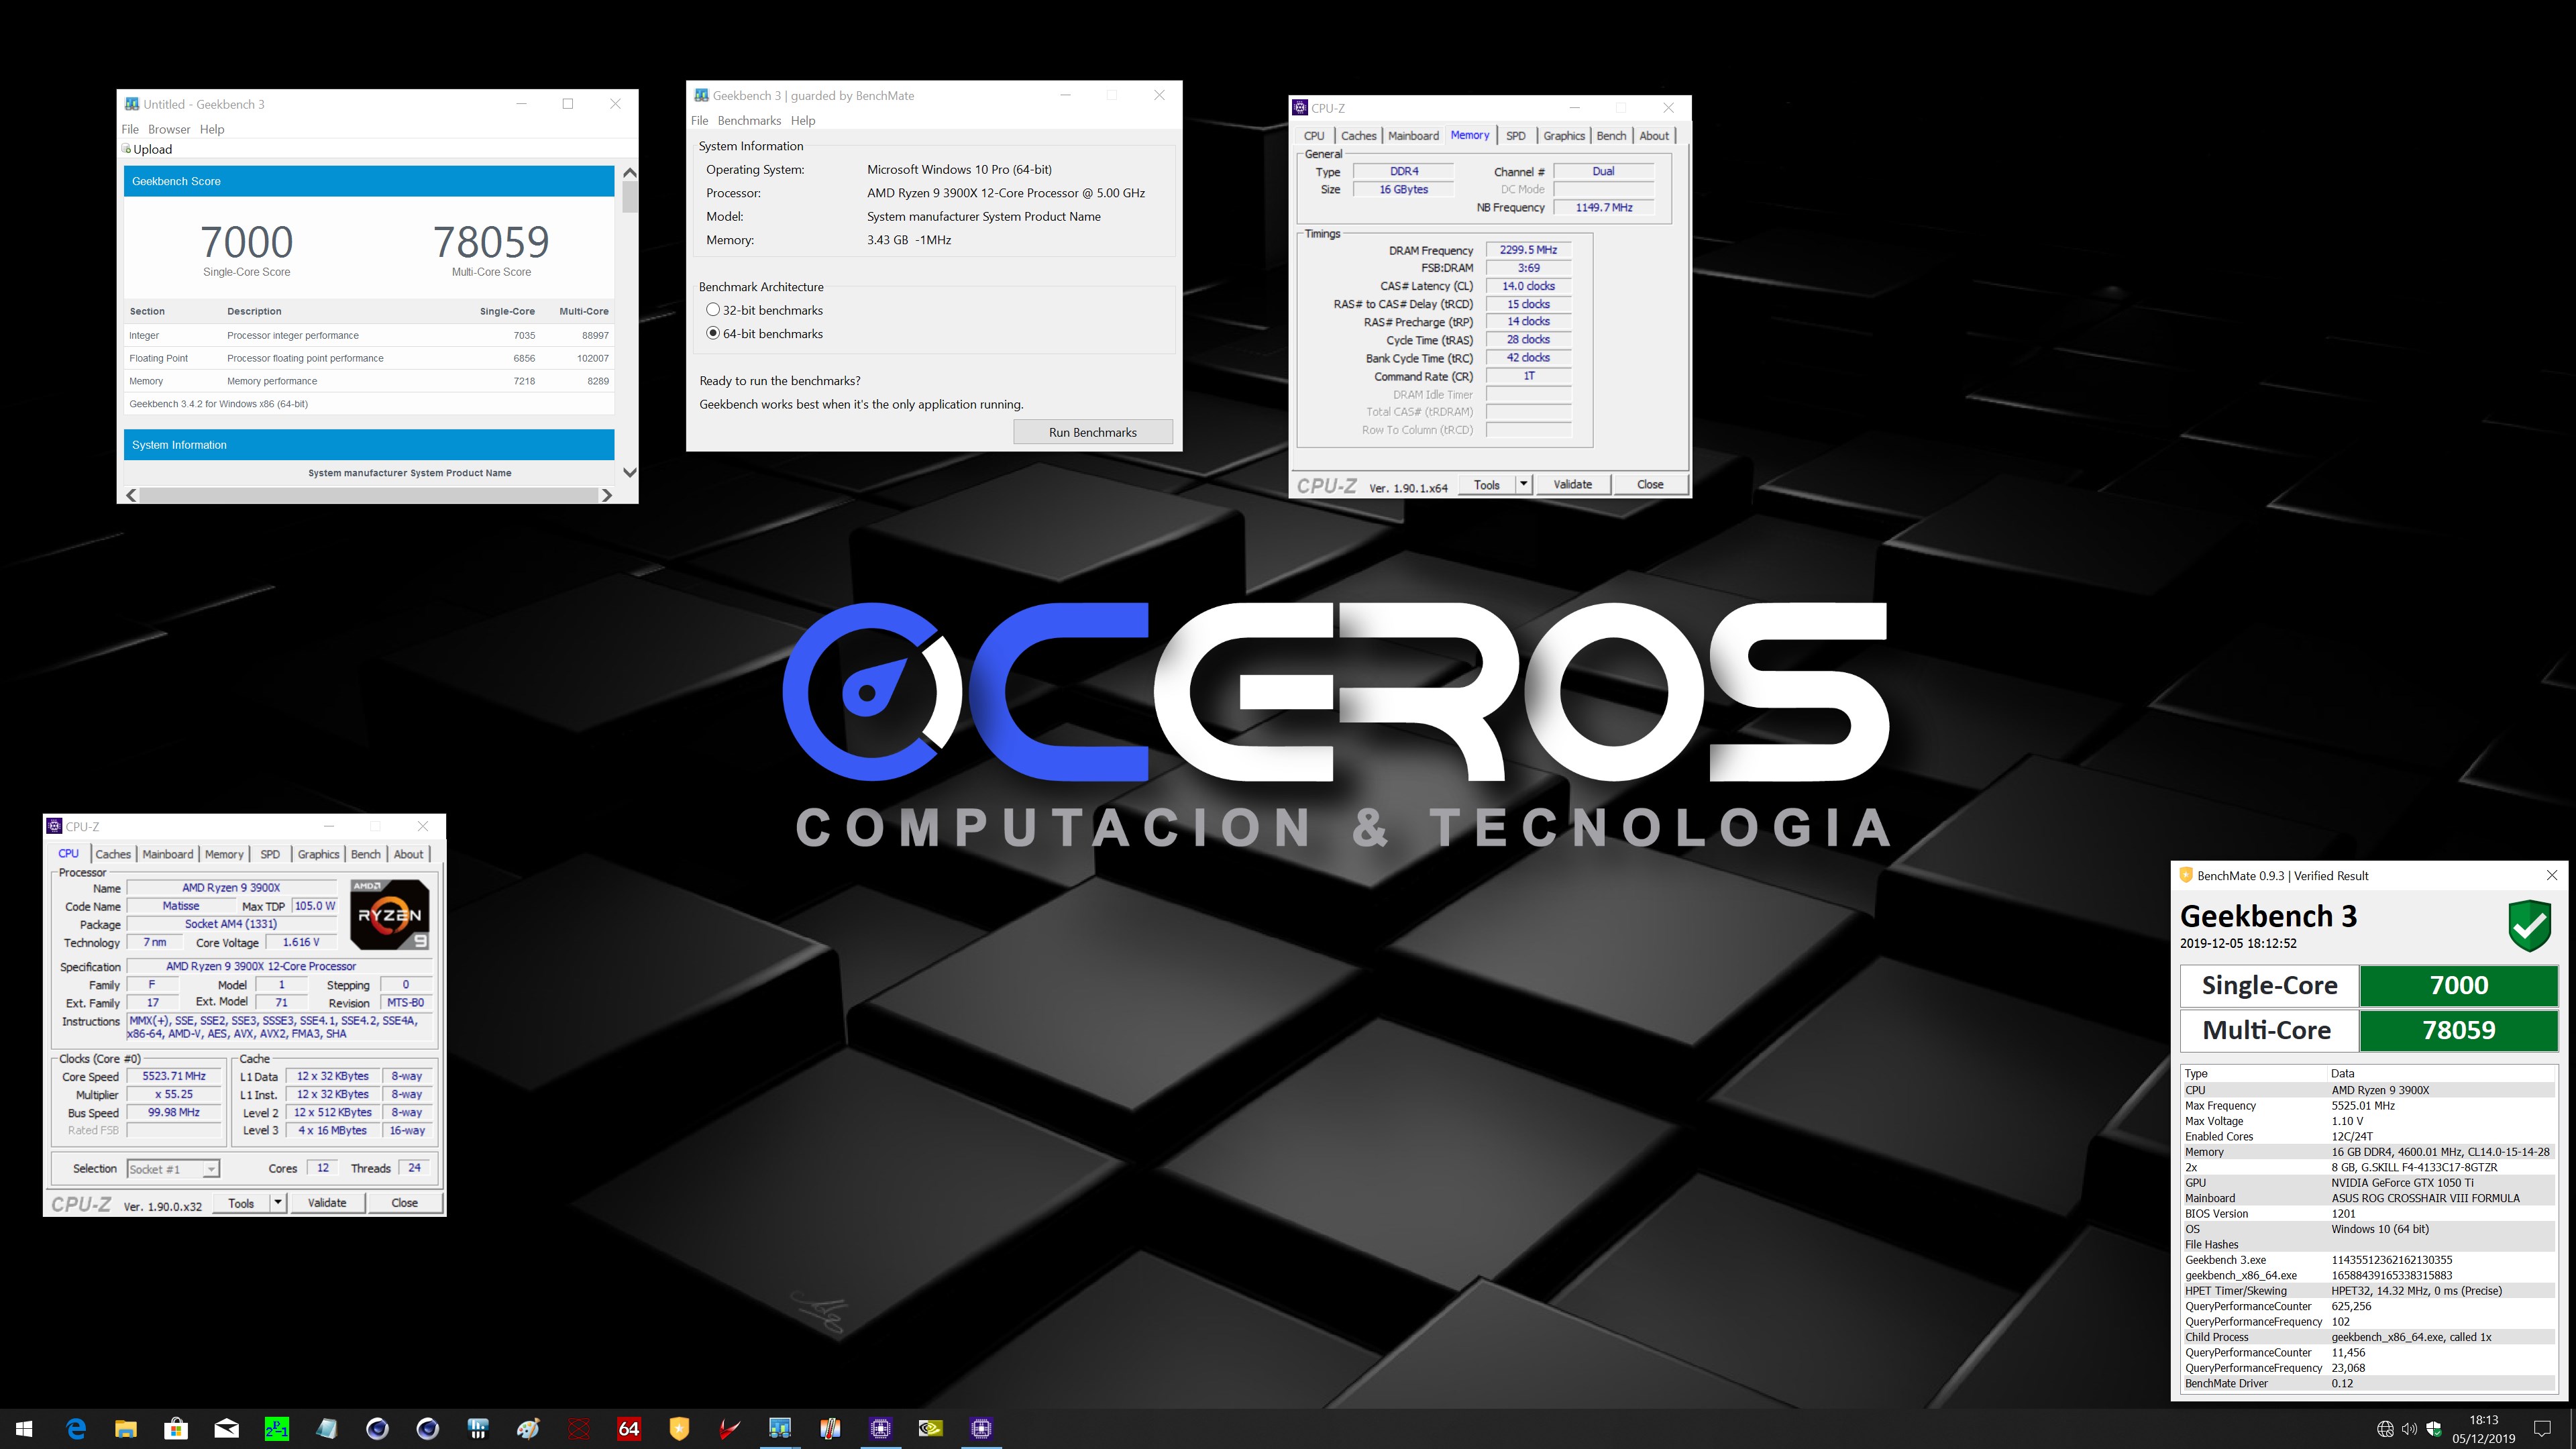
Task: Click the red checkmark swoosh taskbar icon
Action: 729,1428
